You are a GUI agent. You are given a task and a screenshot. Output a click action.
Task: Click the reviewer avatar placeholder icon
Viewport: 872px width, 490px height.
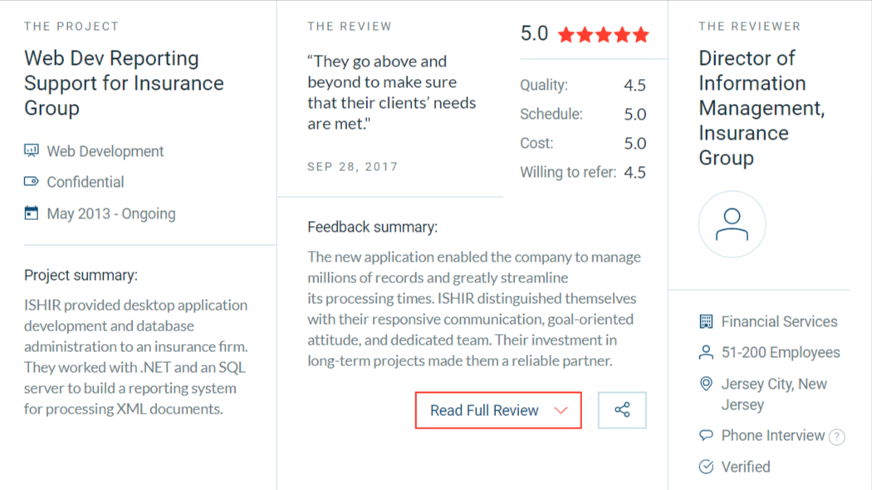pyautogui.click(x=732, y=224)
